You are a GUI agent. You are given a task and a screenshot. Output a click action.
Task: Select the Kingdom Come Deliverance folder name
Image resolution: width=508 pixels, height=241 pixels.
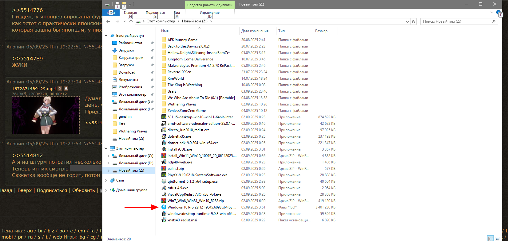190,59
